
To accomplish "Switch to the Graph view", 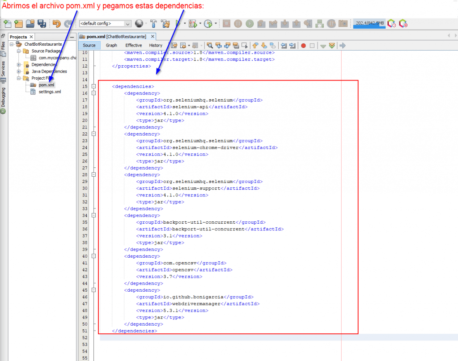I will pos(111,45).
